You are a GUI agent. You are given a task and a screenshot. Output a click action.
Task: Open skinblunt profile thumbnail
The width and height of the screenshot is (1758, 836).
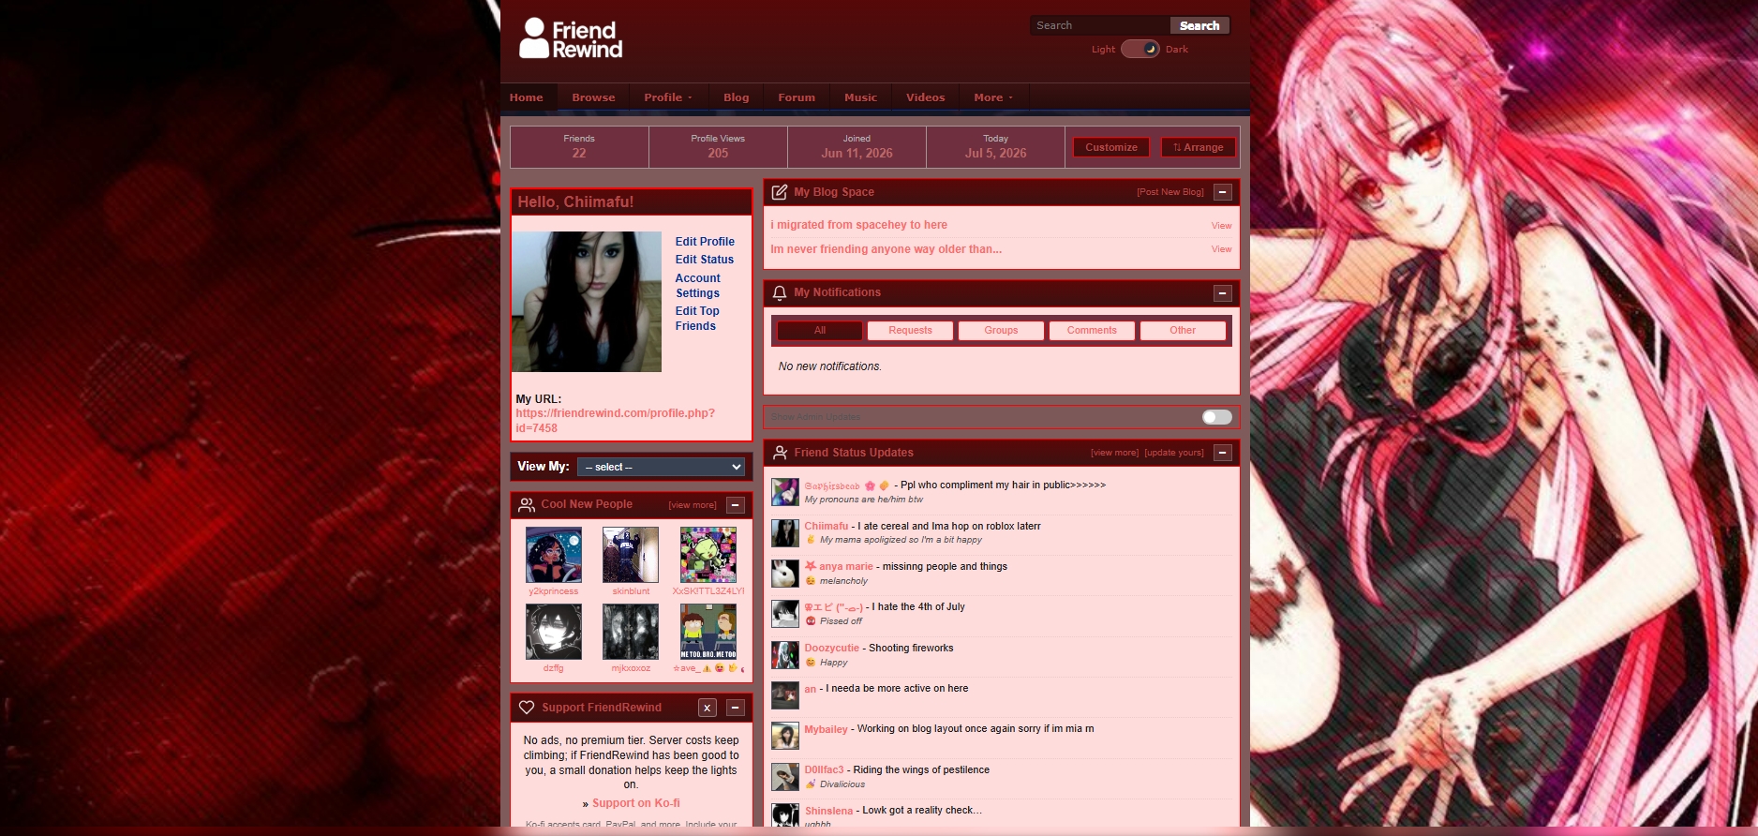tap(631, 555)
